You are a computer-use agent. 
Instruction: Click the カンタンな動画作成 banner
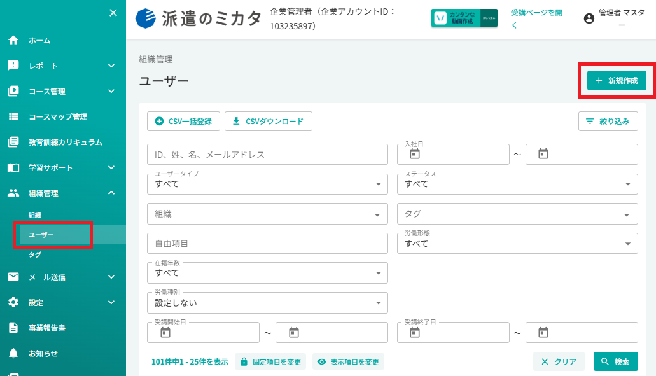click(464, 18)
